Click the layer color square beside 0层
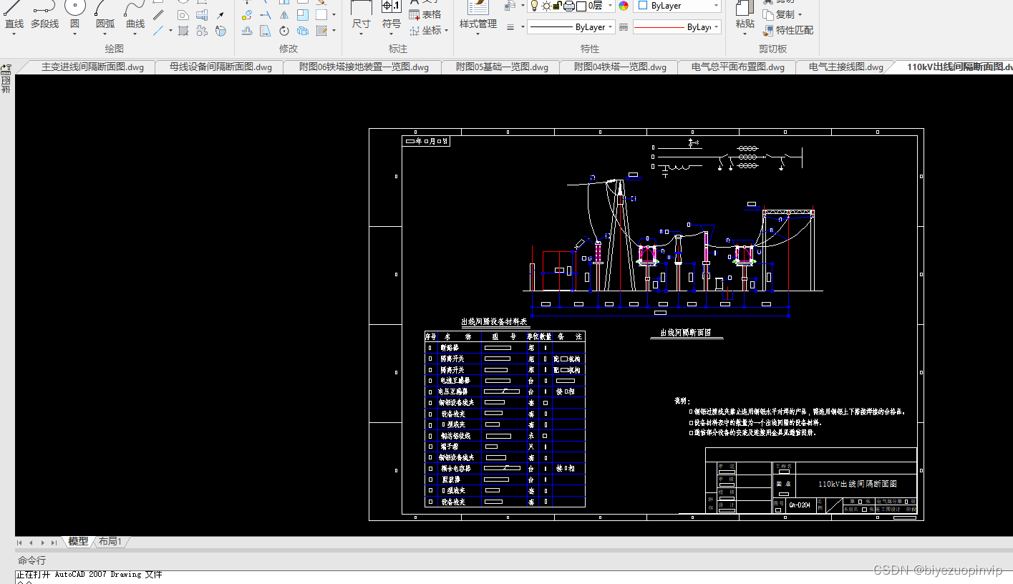Image resolution: width=1013 pixels, height=584 pixels. (x=581, y=6)
